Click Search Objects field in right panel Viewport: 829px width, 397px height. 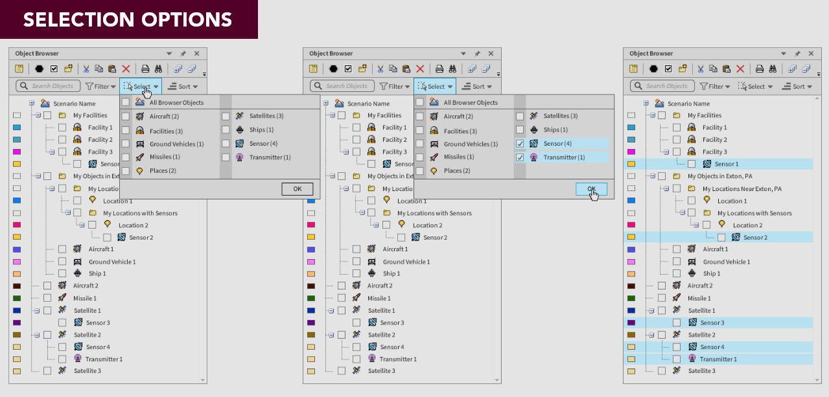click(x=663, y=86)
